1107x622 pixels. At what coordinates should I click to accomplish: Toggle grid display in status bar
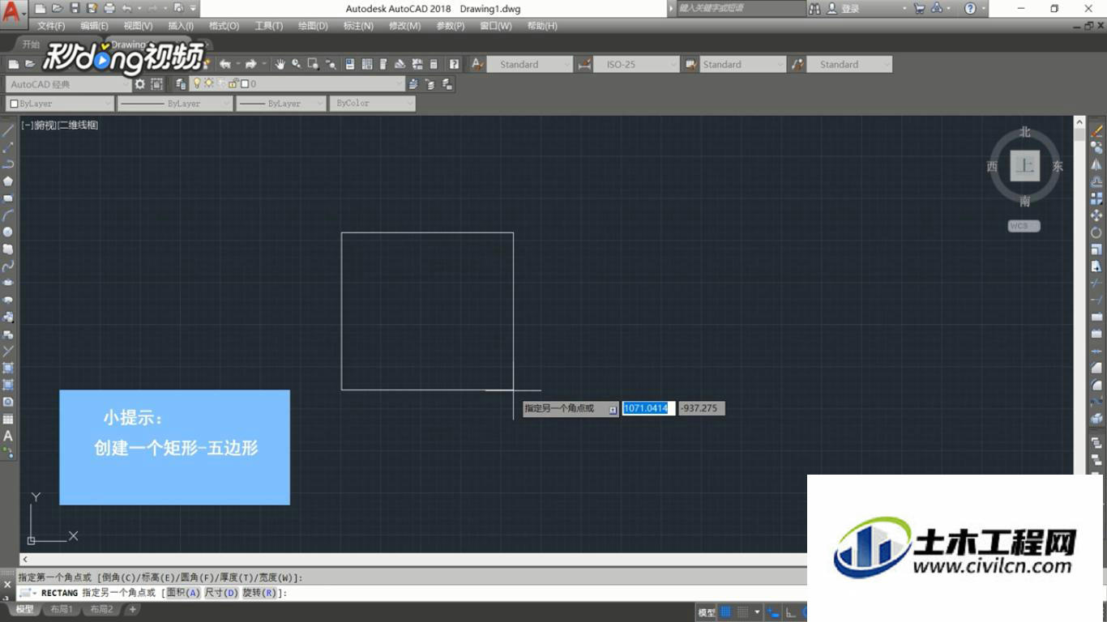pyautogui.click(x=726, y=612)
